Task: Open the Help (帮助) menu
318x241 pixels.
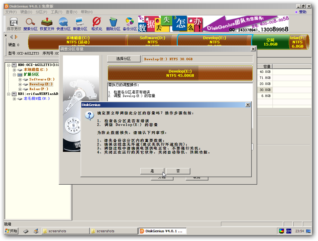Action: (87, 12)
